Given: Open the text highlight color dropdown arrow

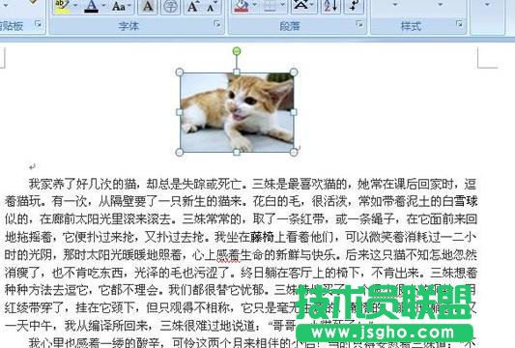Looking at the screenshot, I should coord(75,6).
